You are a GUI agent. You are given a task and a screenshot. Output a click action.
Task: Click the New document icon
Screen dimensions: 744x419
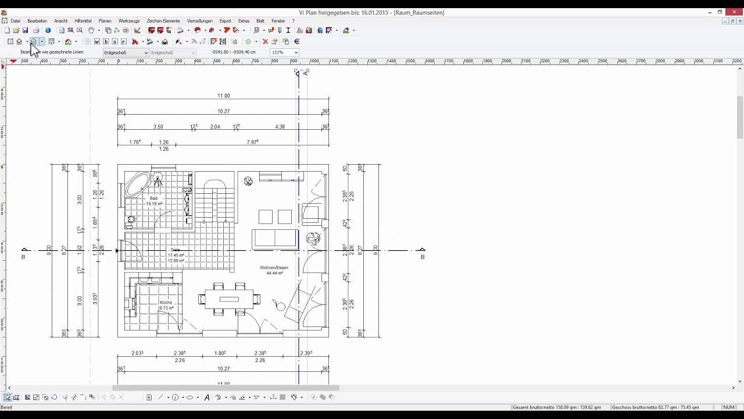pos(6,30)
